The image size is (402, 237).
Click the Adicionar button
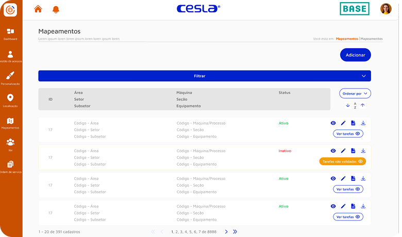tap(355, 55)
